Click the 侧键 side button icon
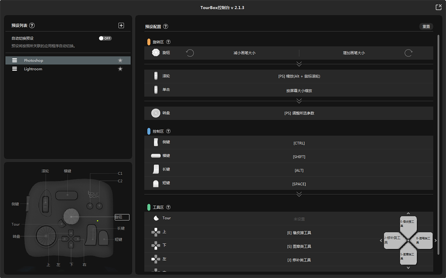This screenshot has height=278, width=446. [x=156, y=142]
